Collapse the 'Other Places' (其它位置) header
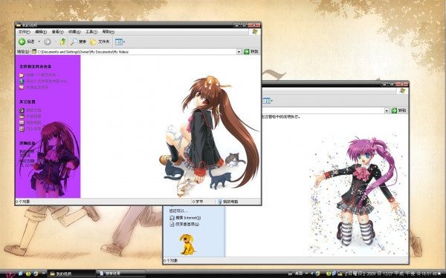The image size is (446, 278). (28, 102)
